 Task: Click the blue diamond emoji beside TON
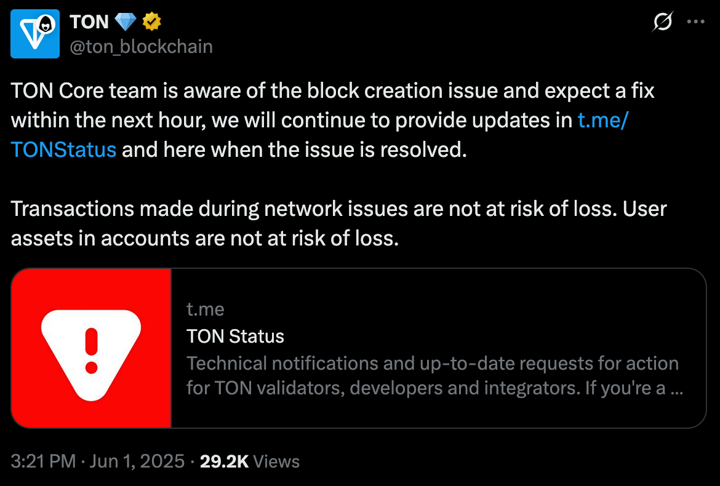point(126,22)
